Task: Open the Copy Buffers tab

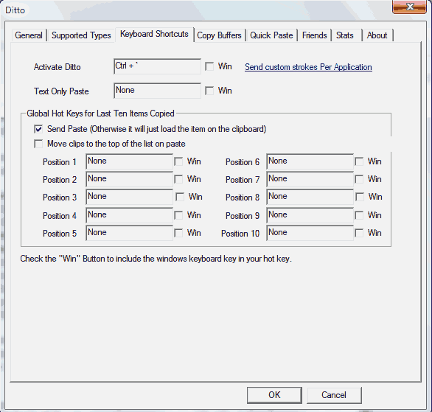Action: [219, 35]
